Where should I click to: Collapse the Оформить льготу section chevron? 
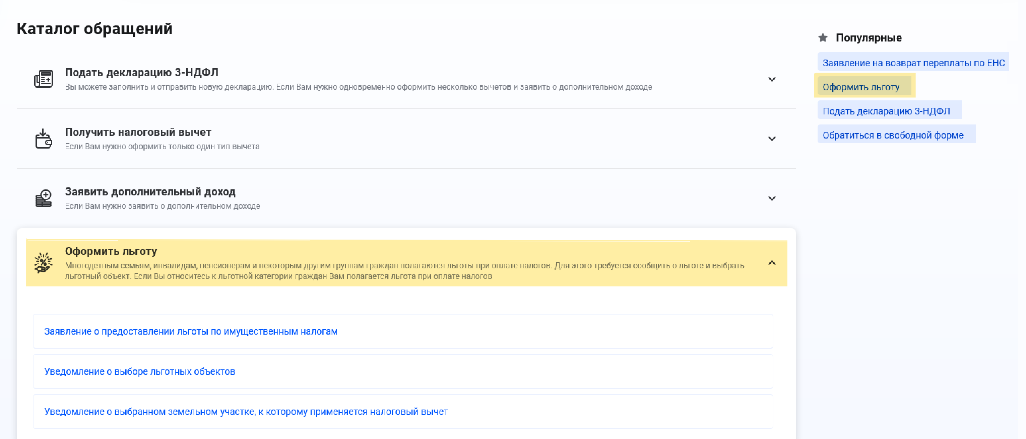point(772,263)
